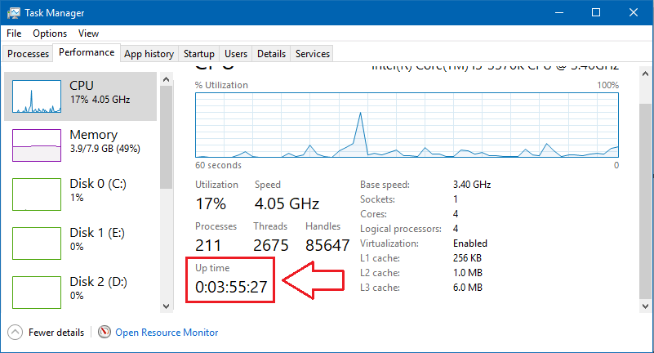The height and width of the screenshot is (353, 654).
Task: Select the Performance tab
Action: [87, 52]
